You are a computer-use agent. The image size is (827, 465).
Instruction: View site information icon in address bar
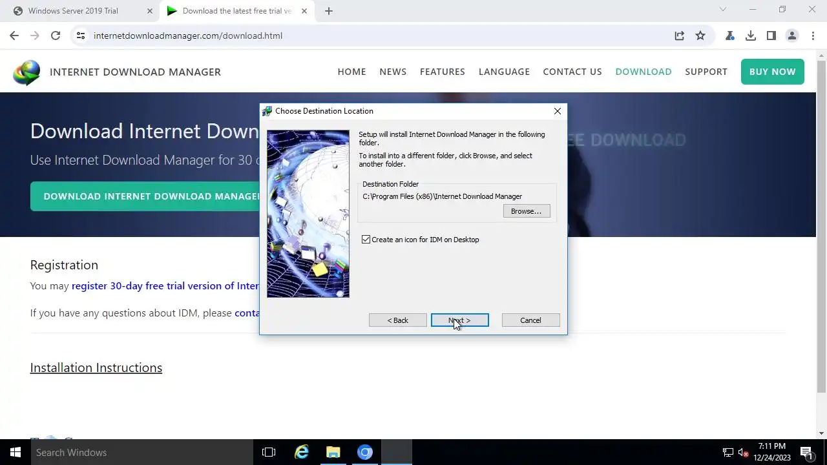(x=80, y=36)
